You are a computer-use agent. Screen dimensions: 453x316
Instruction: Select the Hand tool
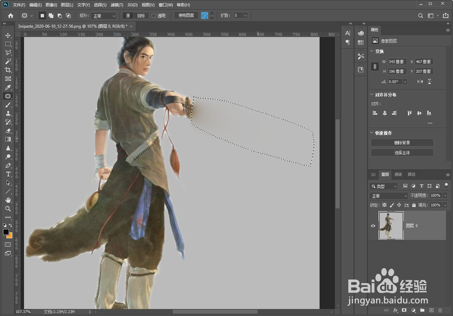pos(8,200)
